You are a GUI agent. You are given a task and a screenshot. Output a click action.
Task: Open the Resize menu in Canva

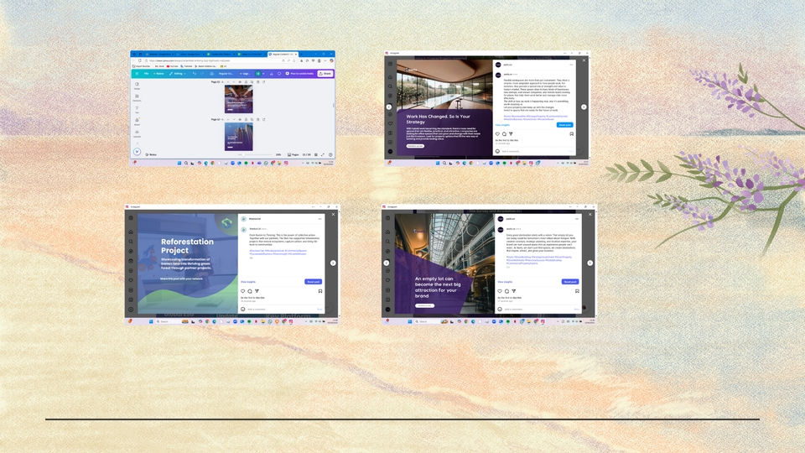[158, 74]
